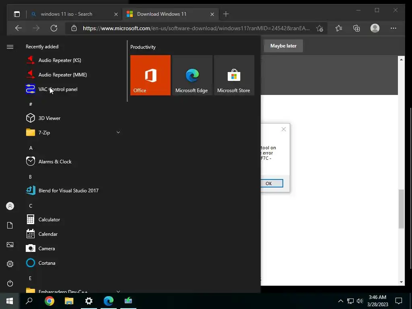Open Google Chrome from the taskbar

click(x=49, y=301)
